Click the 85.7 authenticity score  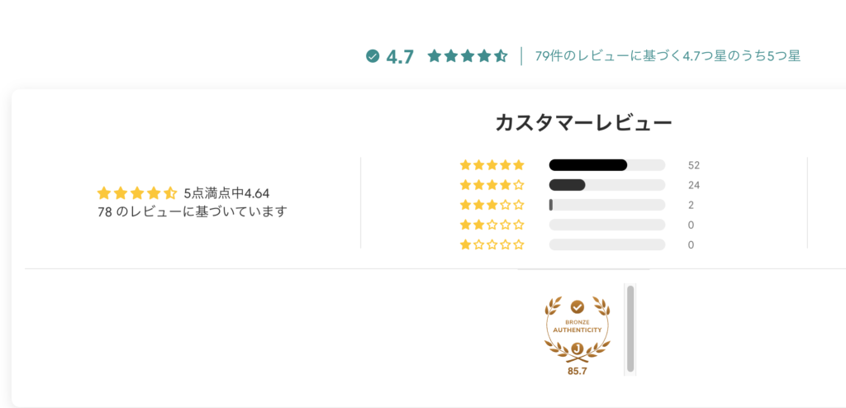click(577, 372)
